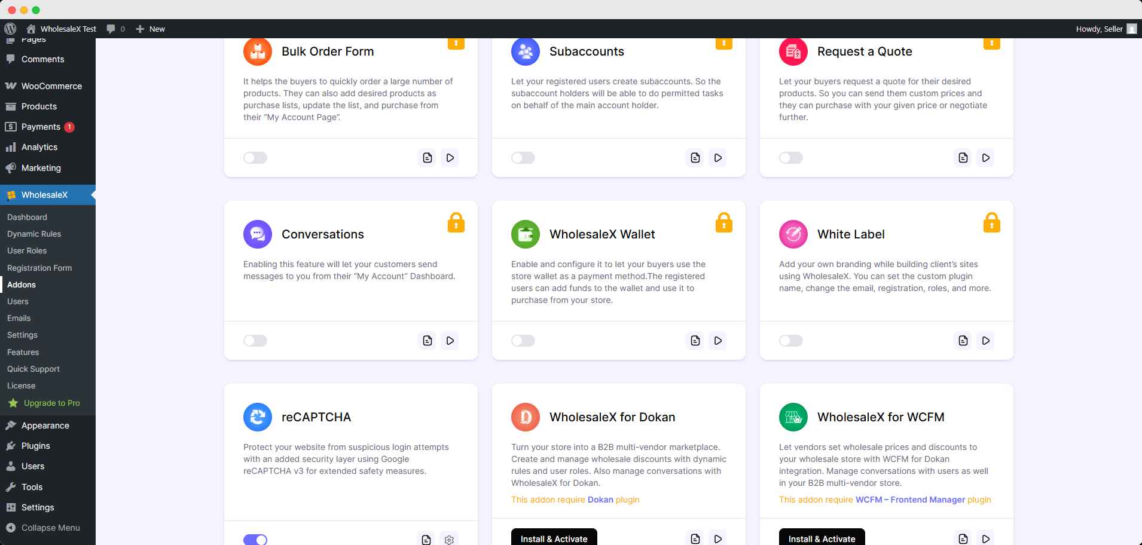
Task: Enable the Request a Quote toggle
Action: click(x=791, y=158)
